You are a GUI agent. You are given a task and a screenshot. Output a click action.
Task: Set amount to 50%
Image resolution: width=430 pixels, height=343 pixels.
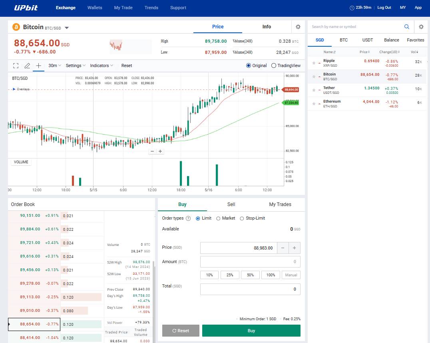(x=251, y=275)
